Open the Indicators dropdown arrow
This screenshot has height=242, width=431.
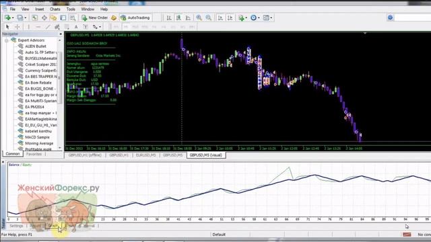point(246,18)
